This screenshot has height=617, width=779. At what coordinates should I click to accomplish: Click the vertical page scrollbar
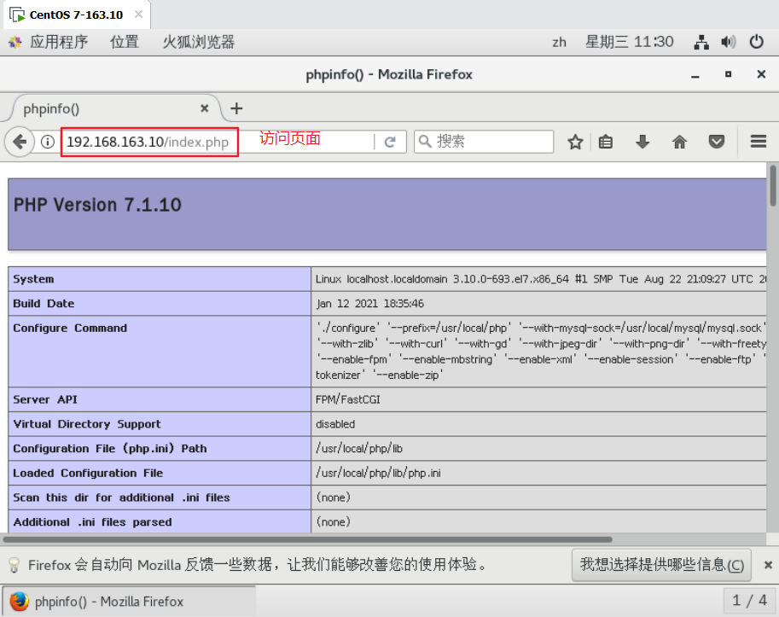tap(773, 186)
